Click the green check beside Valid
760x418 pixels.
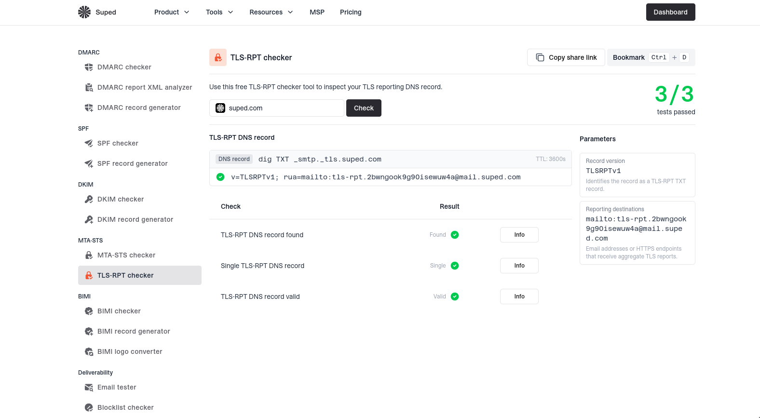click(455, 297)
